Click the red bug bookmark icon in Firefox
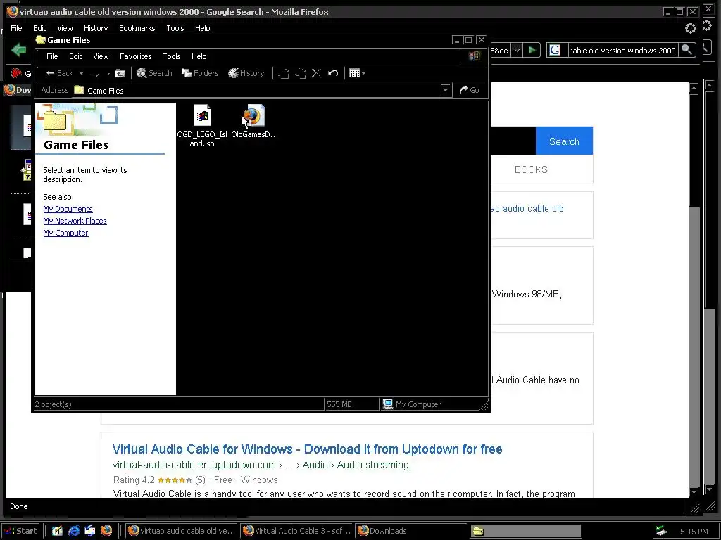 pos(16,73)
